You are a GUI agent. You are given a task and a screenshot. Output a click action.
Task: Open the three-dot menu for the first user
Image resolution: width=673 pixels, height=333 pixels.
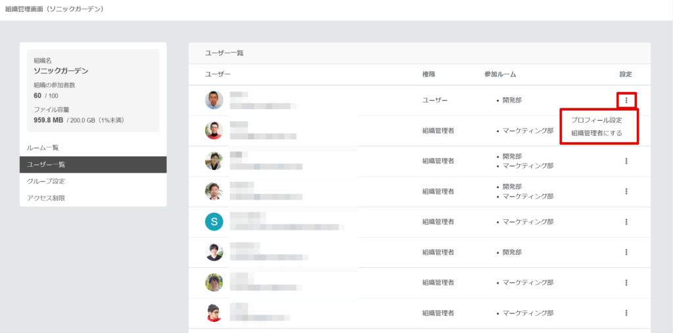[x=626, y=100]
